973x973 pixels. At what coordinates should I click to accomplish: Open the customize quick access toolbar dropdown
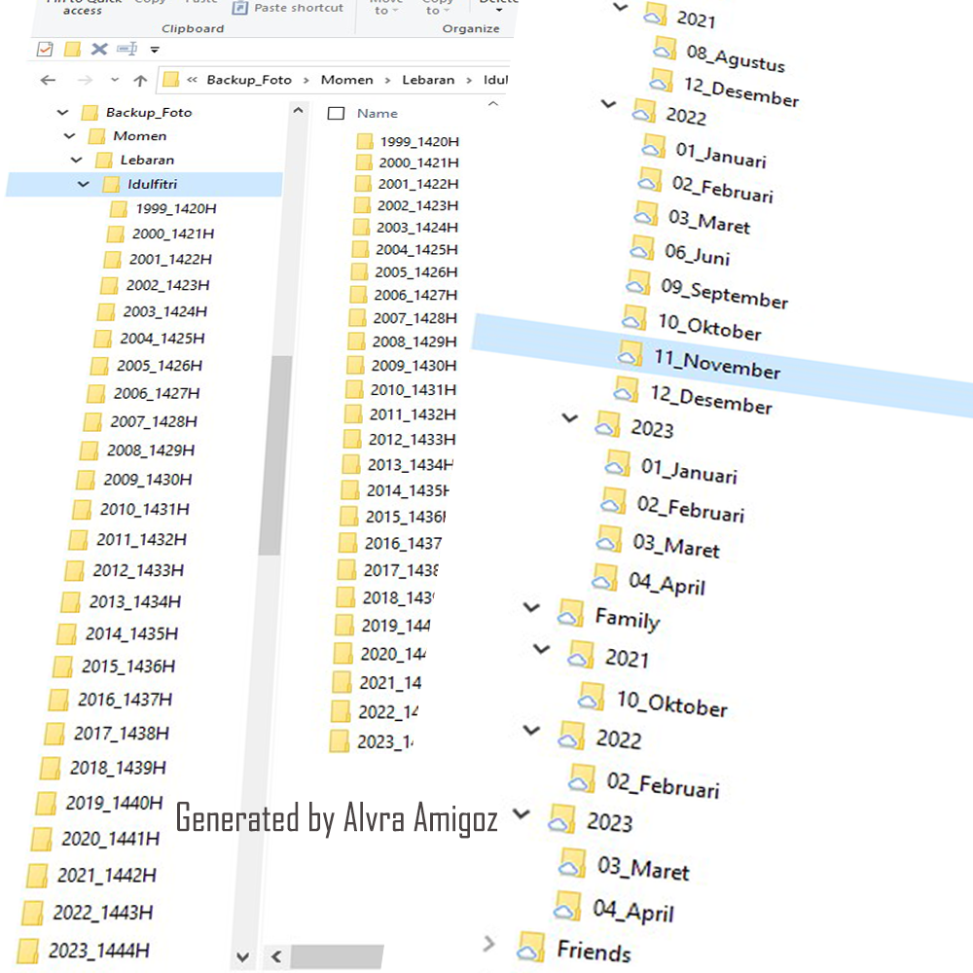point(154,49)
